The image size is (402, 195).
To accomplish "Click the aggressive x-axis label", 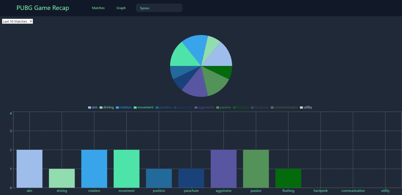I will tap(224, 191).
